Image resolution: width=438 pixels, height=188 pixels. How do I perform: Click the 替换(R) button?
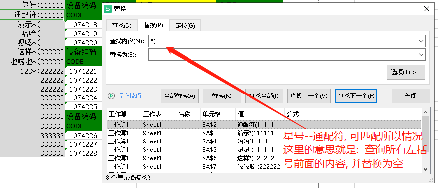(x=222, y=96)
